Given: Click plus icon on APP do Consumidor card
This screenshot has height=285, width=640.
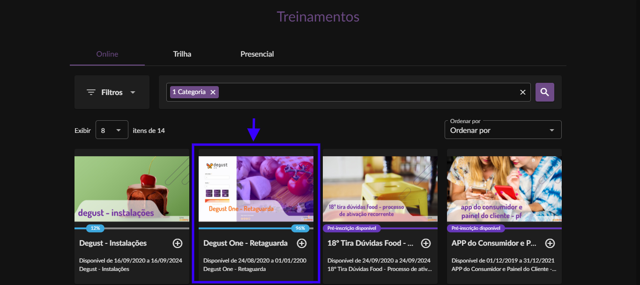Looking at the screenshot, I should point(550,243).
